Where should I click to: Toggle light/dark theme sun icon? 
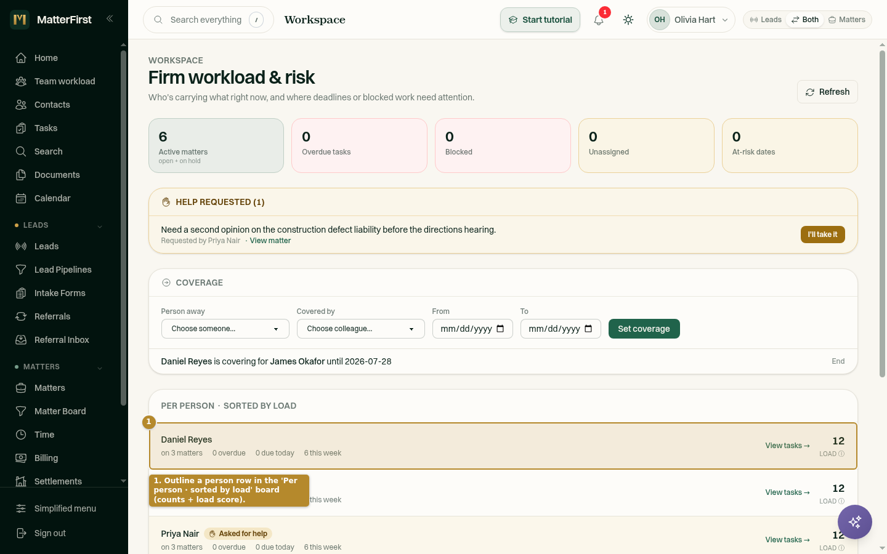628,20
